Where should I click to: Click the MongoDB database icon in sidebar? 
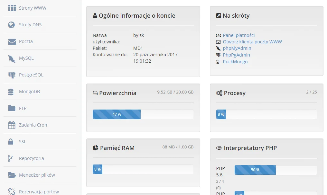click(x=11, y=92)
